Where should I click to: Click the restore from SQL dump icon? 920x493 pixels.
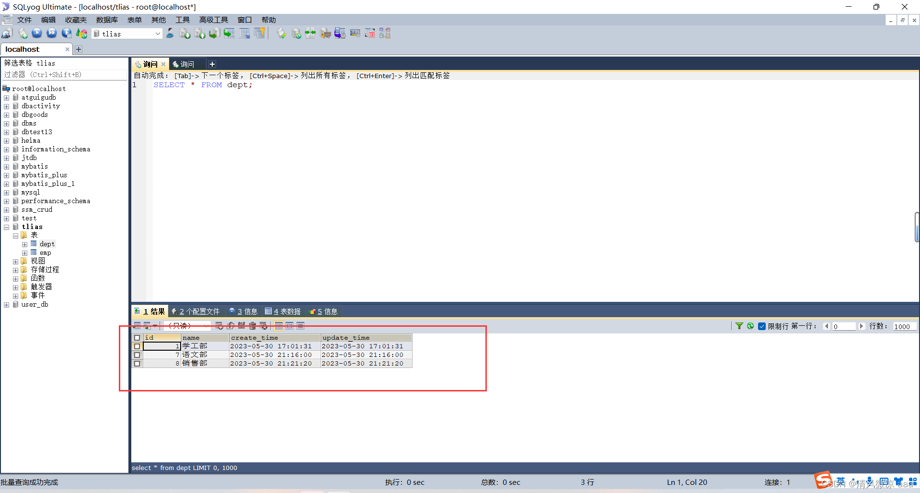(214, 34)
